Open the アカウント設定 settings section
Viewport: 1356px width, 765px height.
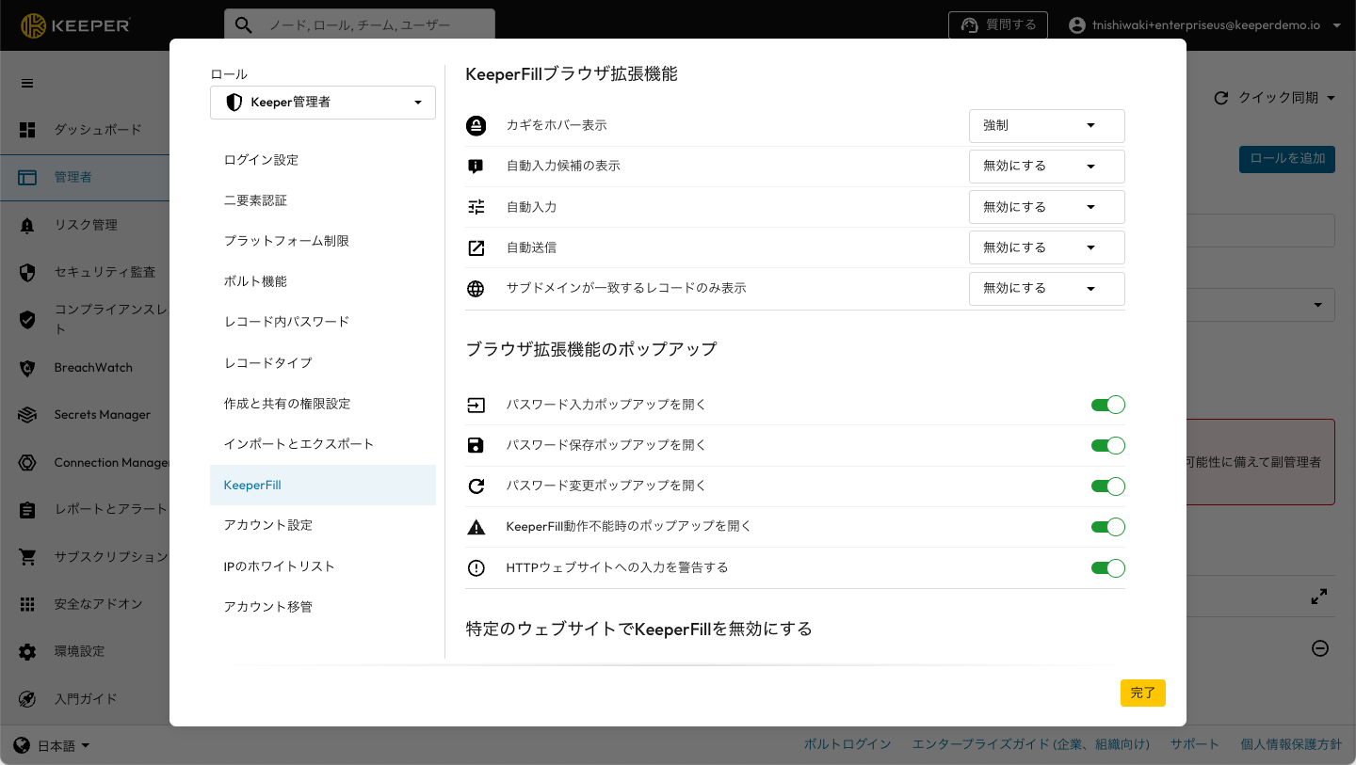(x=268, y=525)
